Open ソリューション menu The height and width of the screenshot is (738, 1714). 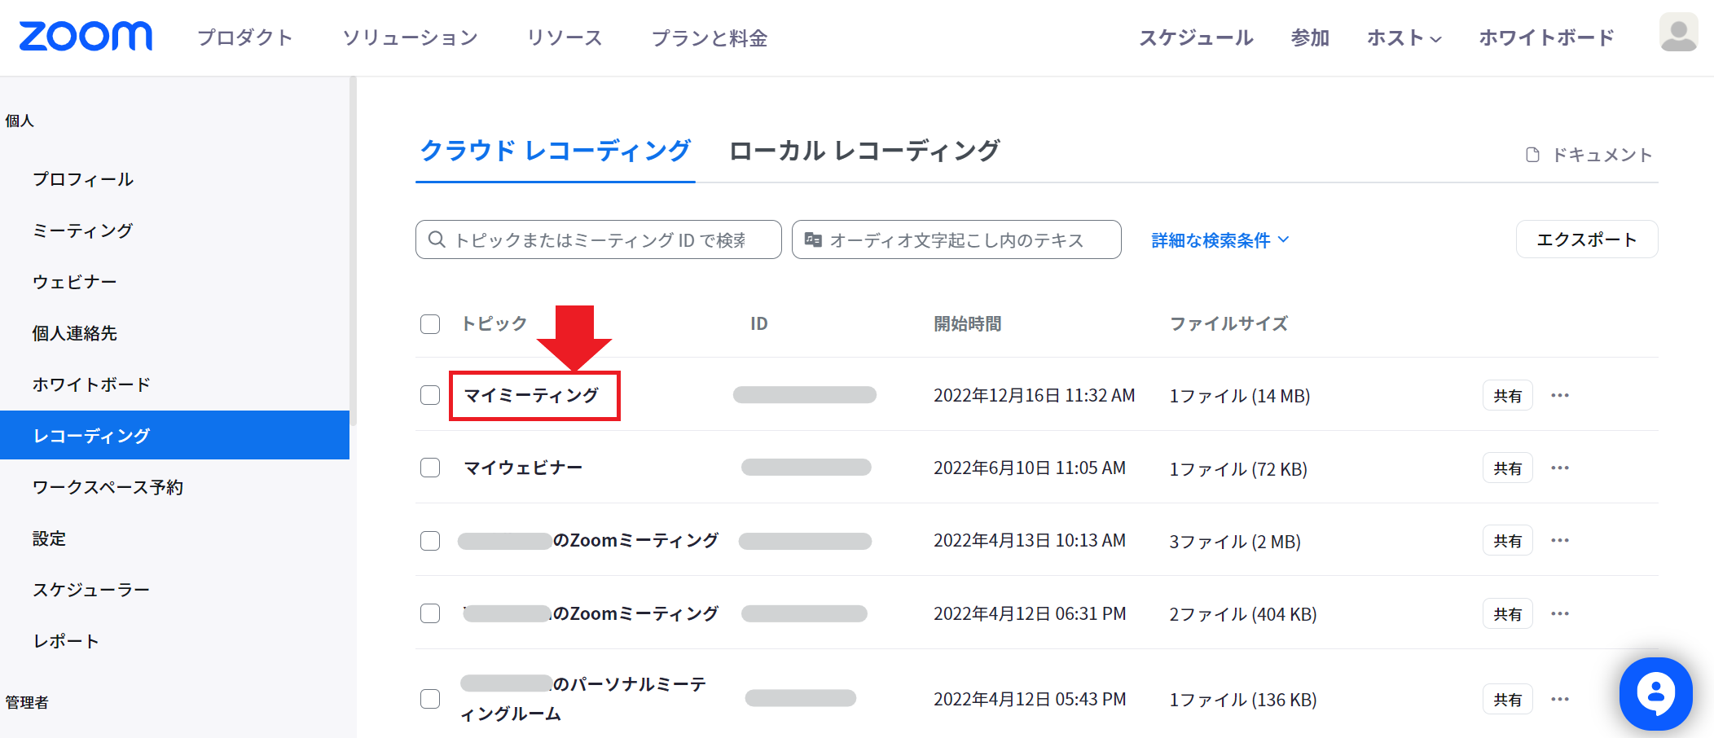click(410, 37)
